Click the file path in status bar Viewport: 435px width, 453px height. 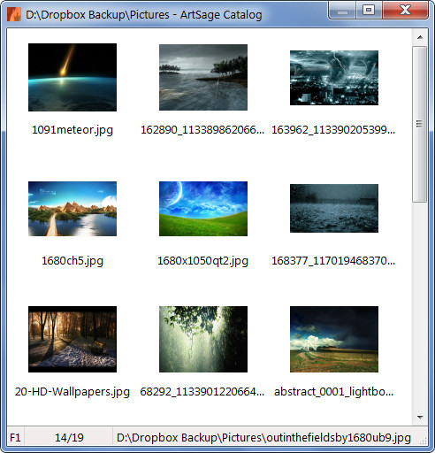tap(263, 438)
